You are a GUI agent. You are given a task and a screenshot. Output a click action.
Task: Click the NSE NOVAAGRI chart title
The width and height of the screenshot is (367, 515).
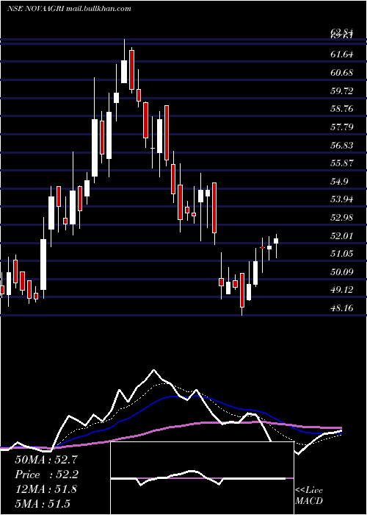pos(69,9)
